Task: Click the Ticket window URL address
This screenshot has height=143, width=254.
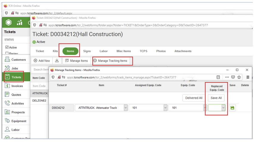Action: click(128, 25)
